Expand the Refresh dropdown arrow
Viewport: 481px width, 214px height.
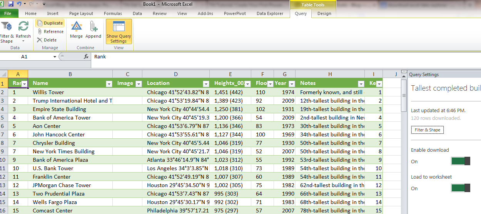[x=23, y=41]
